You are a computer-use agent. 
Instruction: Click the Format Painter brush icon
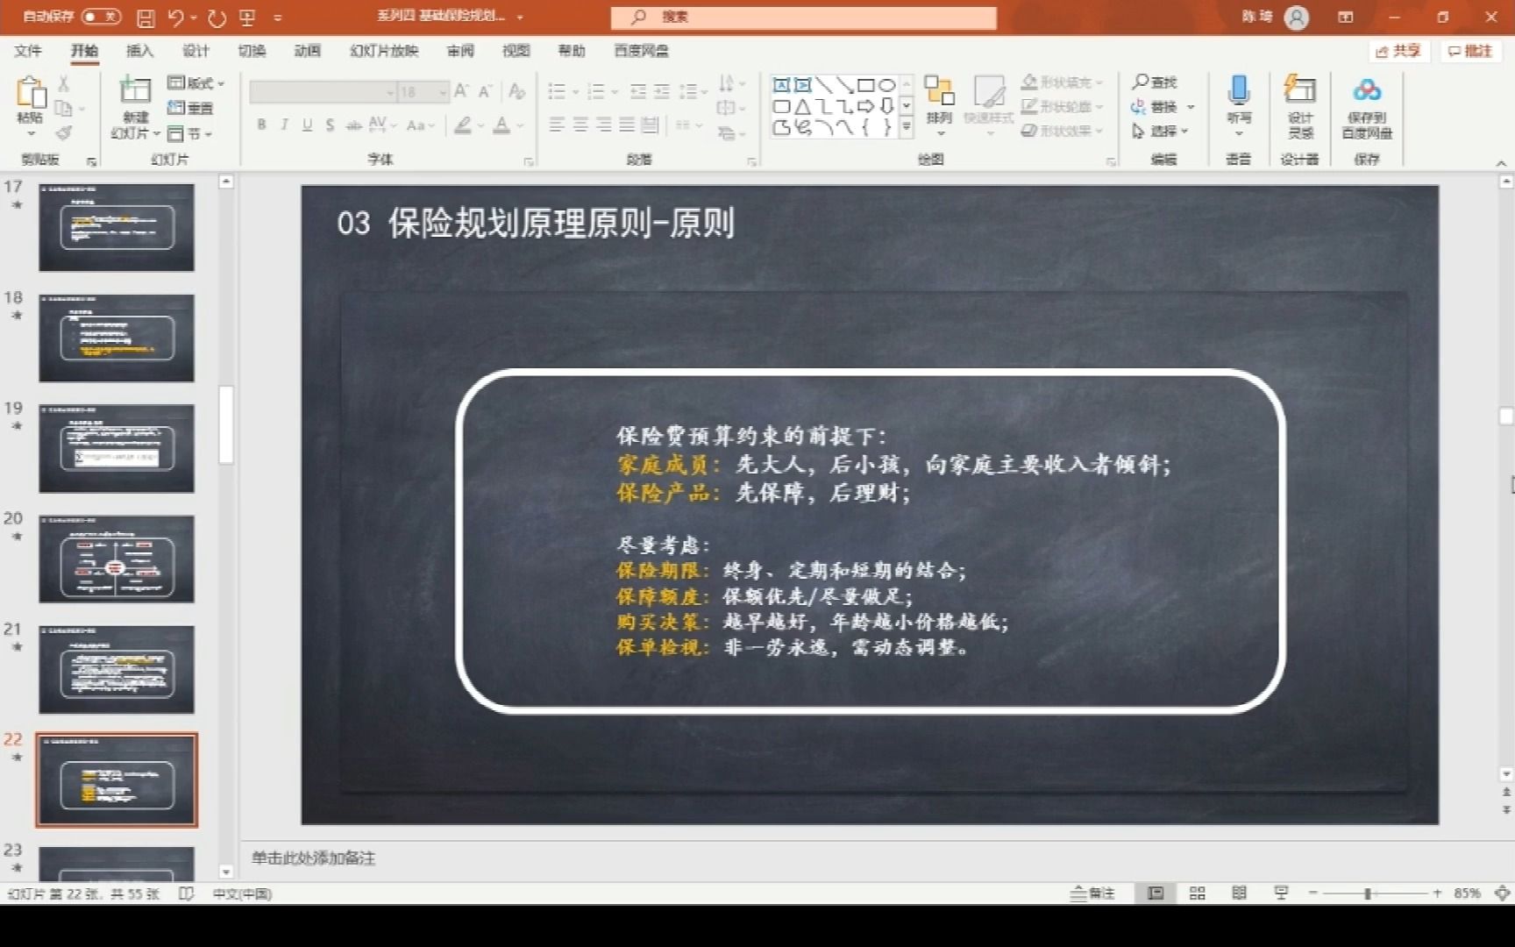(x=63, y=133)
